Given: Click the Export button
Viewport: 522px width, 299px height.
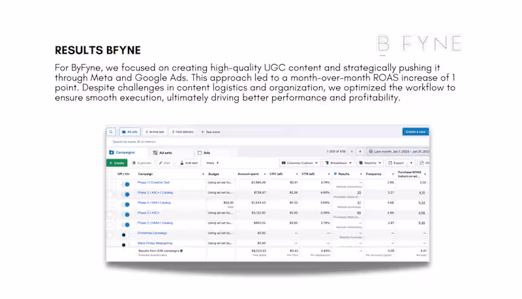Looking at the screenshot, I should point(396,163).
